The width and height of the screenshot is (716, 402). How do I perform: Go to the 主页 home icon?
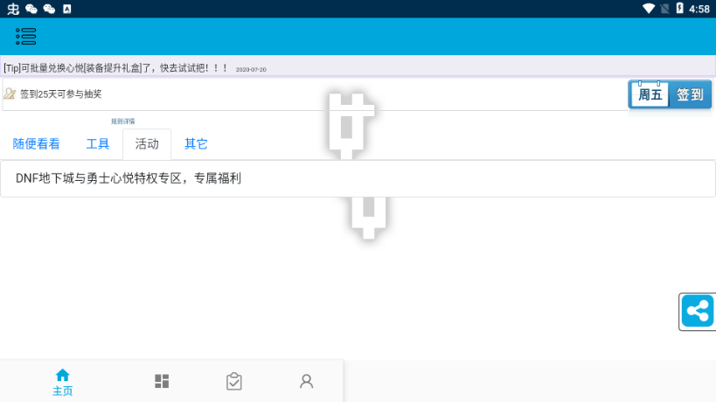tap(62, 382)
